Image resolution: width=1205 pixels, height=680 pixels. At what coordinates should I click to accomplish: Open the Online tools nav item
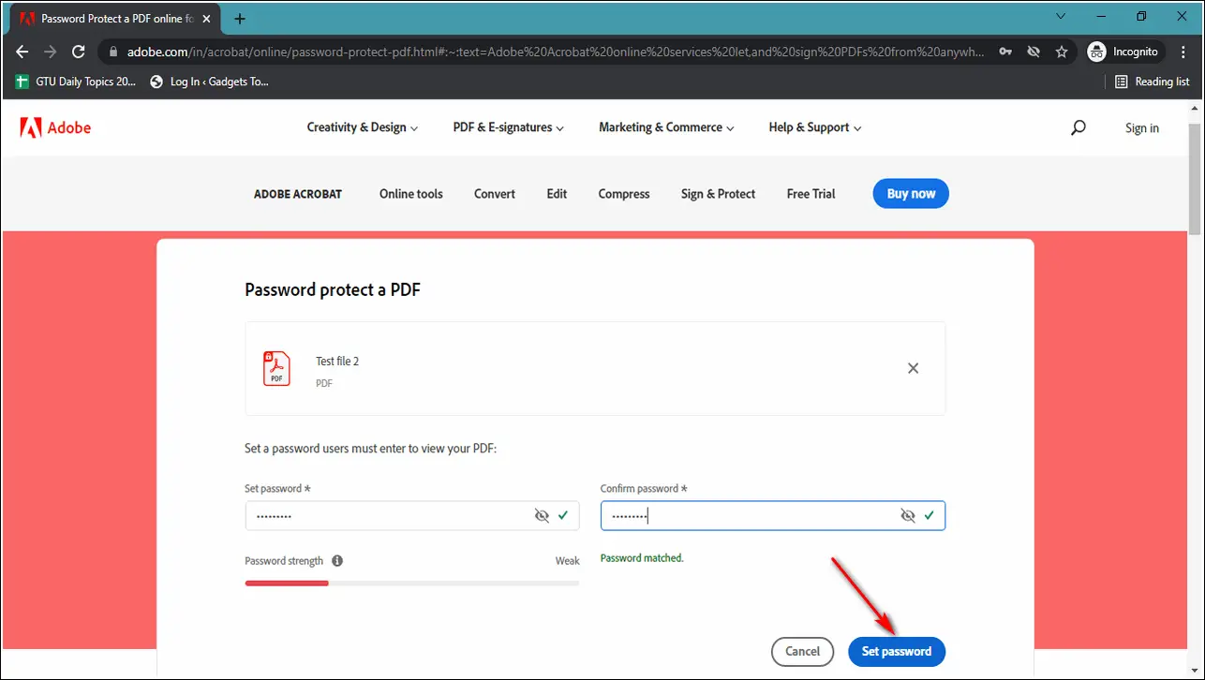[410, 194]
